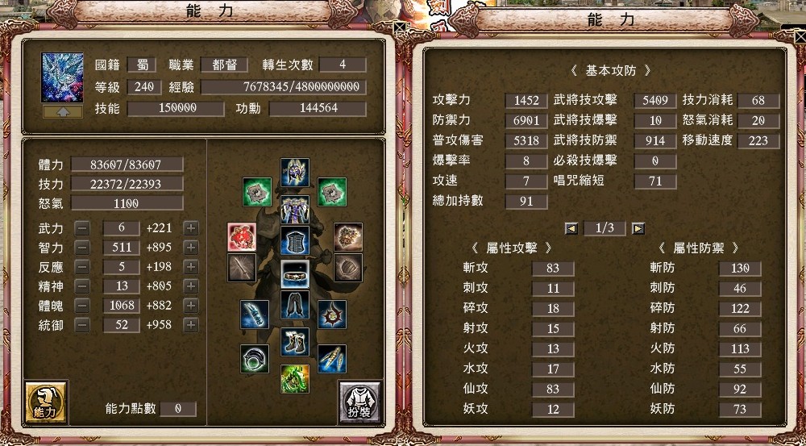This screenshot has height=446, width=806.
Task: Go to previous stats page arrow
Action: pyautogui.click(x=571, y=228)
